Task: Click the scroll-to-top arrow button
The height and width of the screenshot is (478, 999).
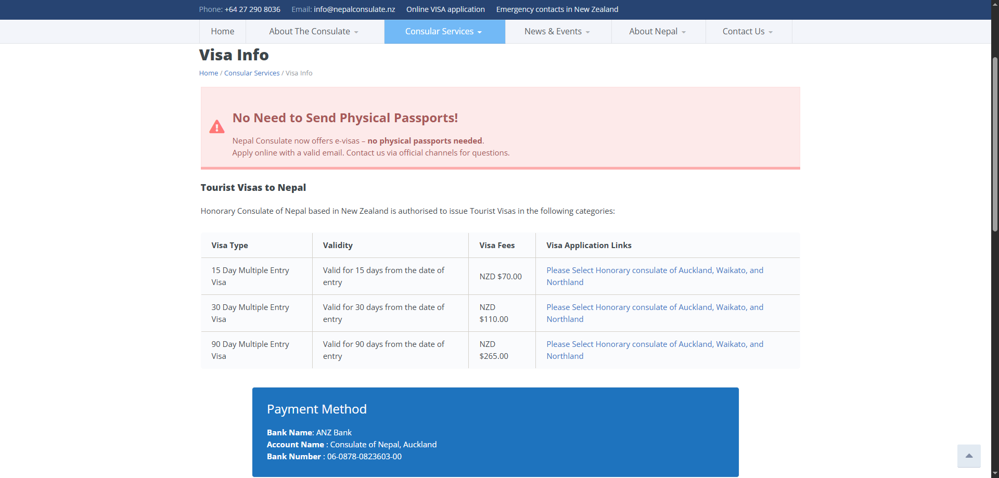Action: [968, 456]
